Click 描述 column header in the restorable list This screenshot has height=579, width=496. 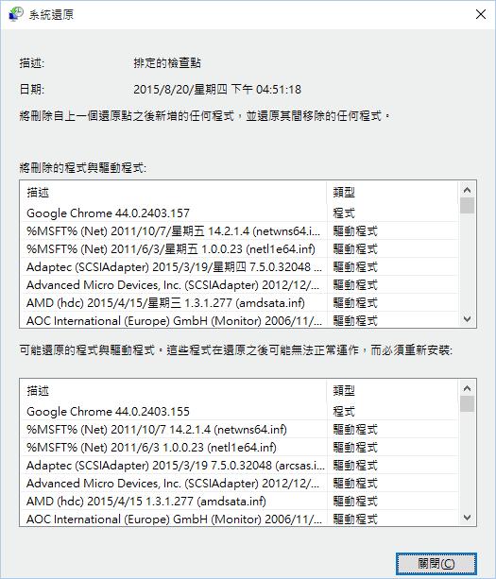coord(173,390)
